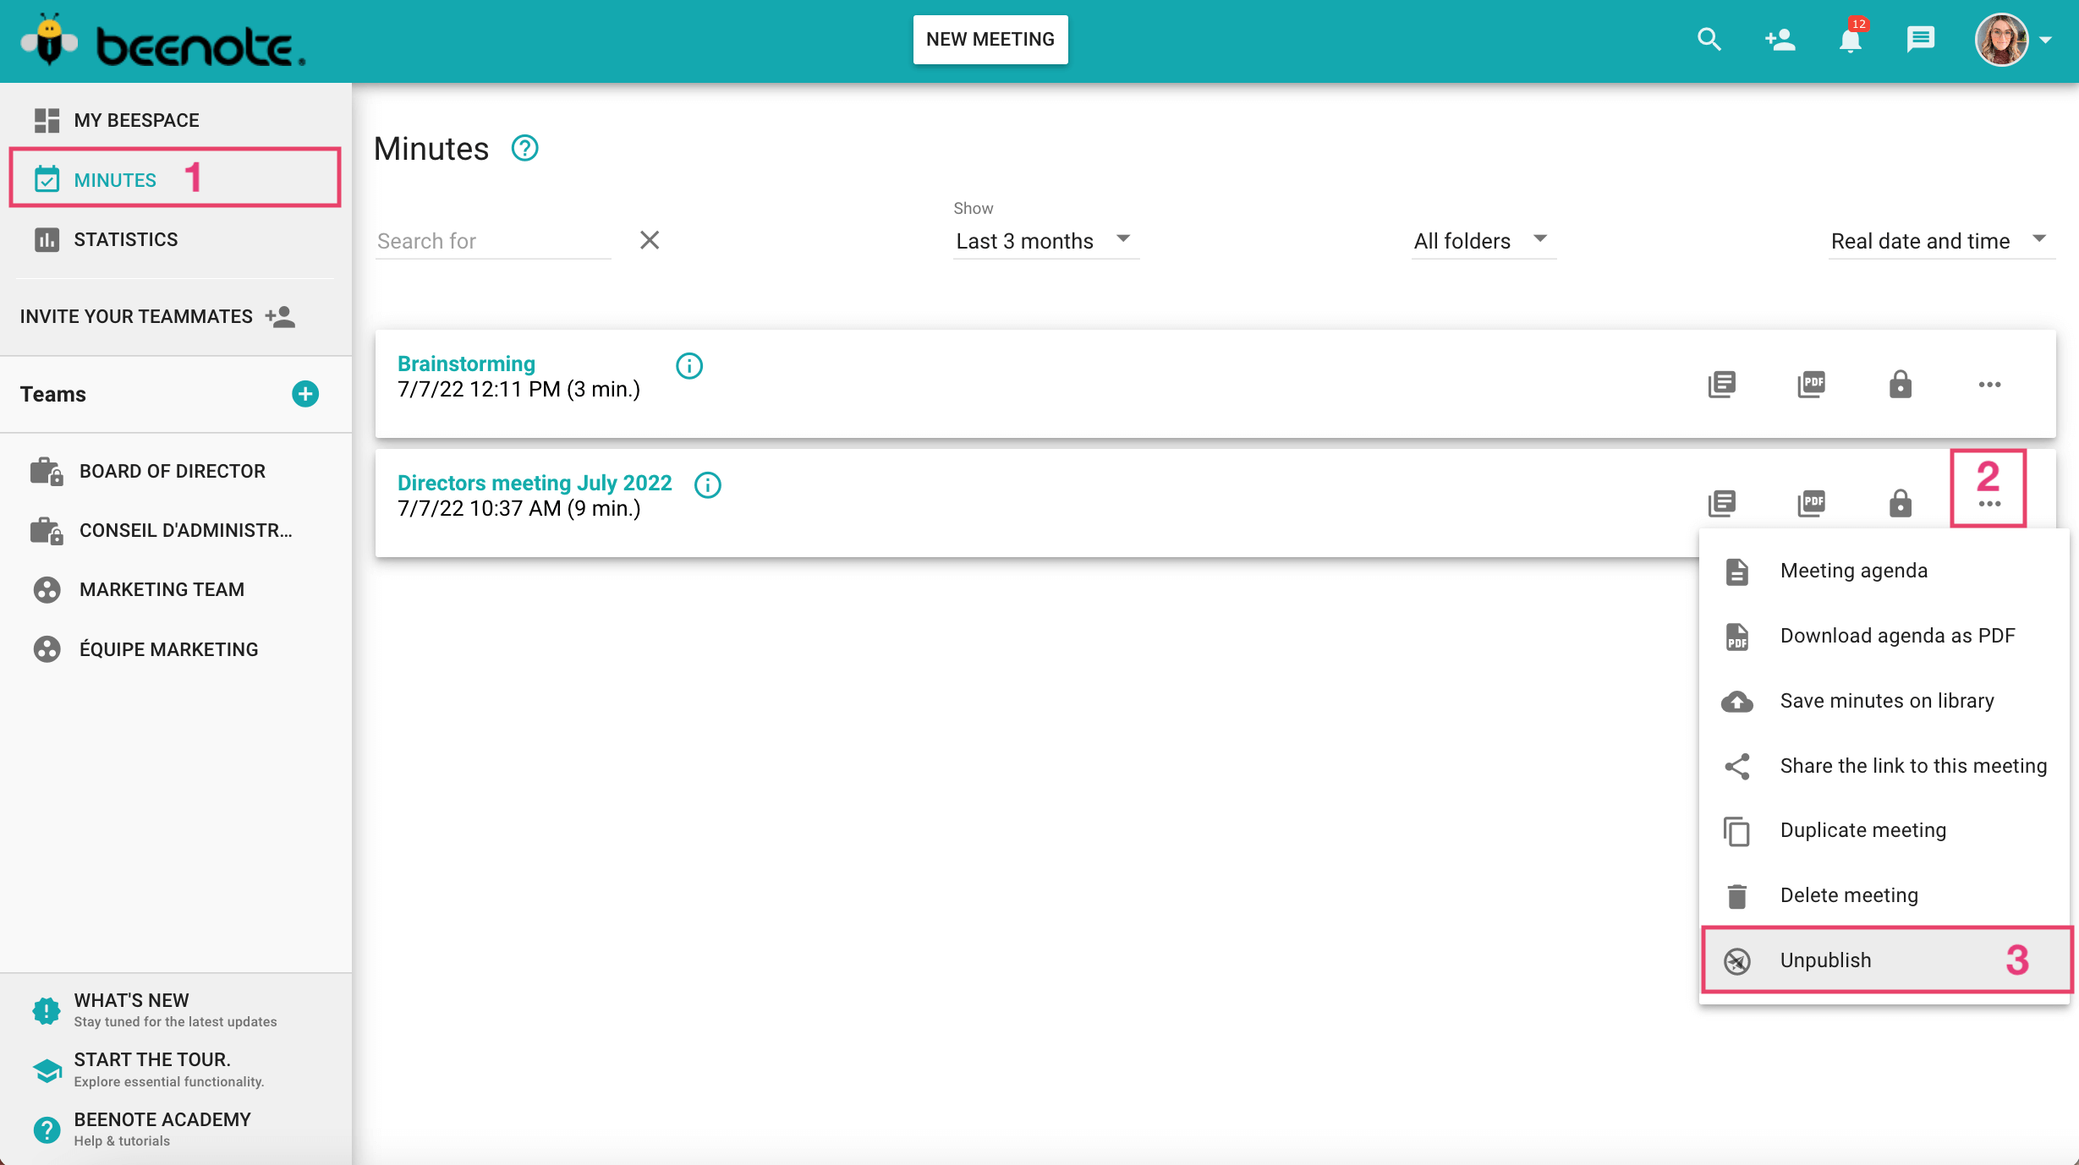Click info icon next to Directors meeting
Viewport: 2079px width, 1165px height.
tap(708, 485)
